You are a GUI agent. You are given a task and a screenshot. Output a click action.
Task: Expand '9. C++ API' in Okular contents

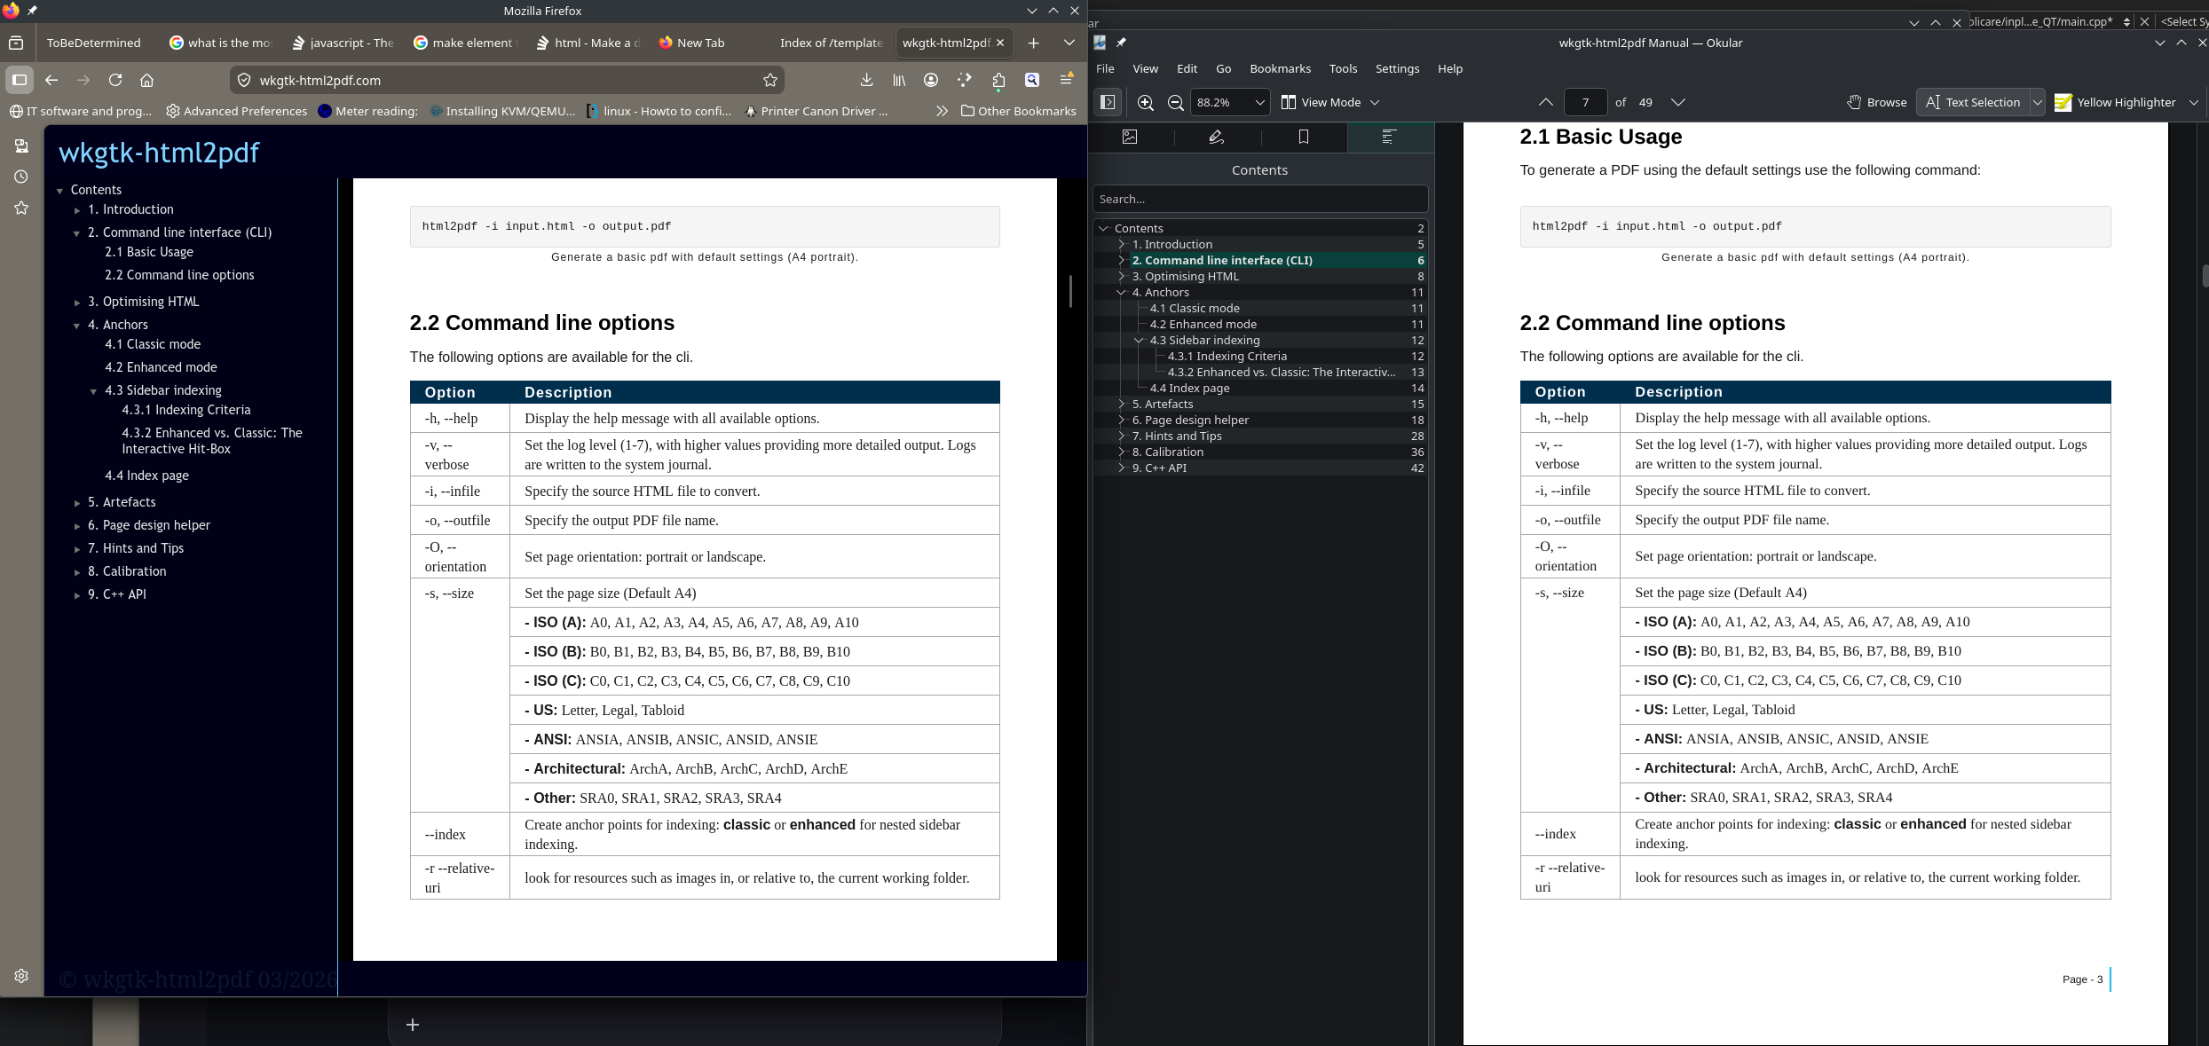[x=1121, y=468]
